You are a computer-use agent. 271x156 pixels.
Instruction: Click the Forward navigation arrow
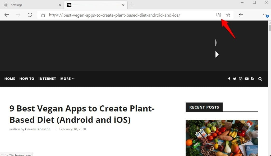coord(18,15)
